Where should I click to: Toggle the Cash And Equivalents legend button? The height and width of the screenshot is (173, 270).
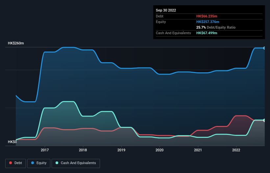click(76, 163)
